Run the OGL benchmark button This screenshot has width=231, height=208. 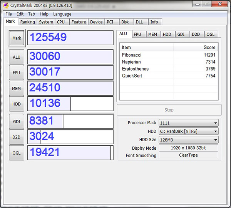pyautogui.click(x=17, y=153)
